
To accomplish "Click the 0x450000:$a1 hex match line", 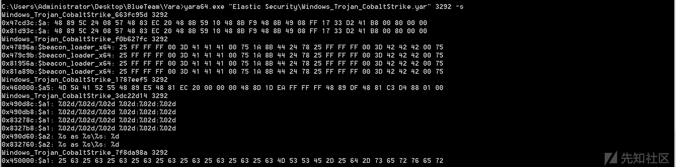I will click(222, 161).
